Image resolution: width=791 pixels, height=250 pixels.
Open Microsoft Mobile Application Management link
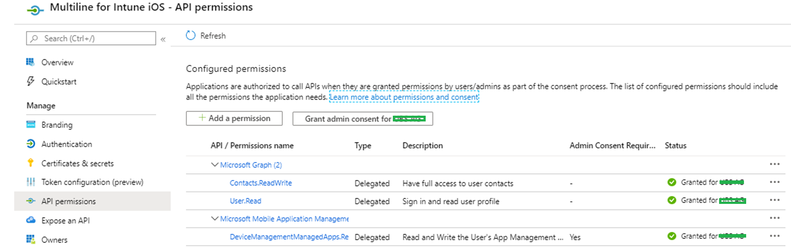284,219
